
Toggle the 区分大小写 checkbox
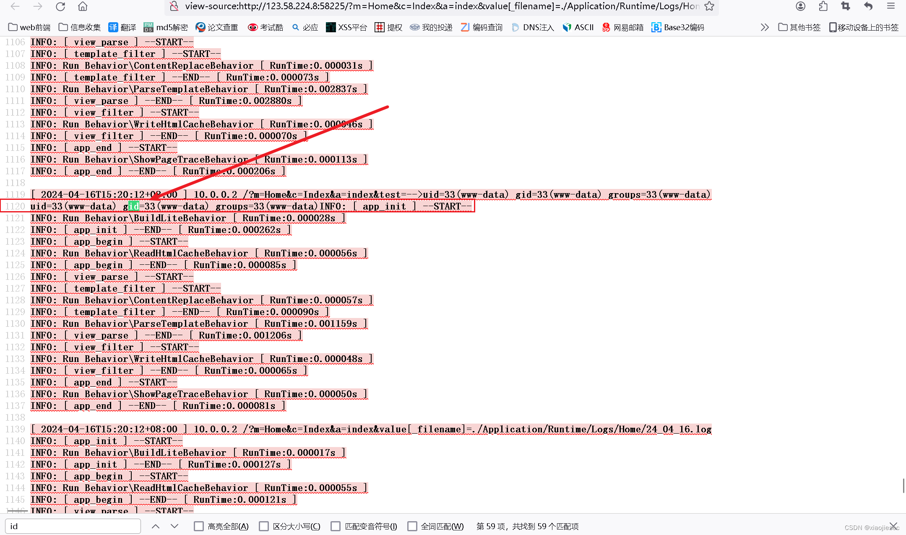click(x=264, y=526)
